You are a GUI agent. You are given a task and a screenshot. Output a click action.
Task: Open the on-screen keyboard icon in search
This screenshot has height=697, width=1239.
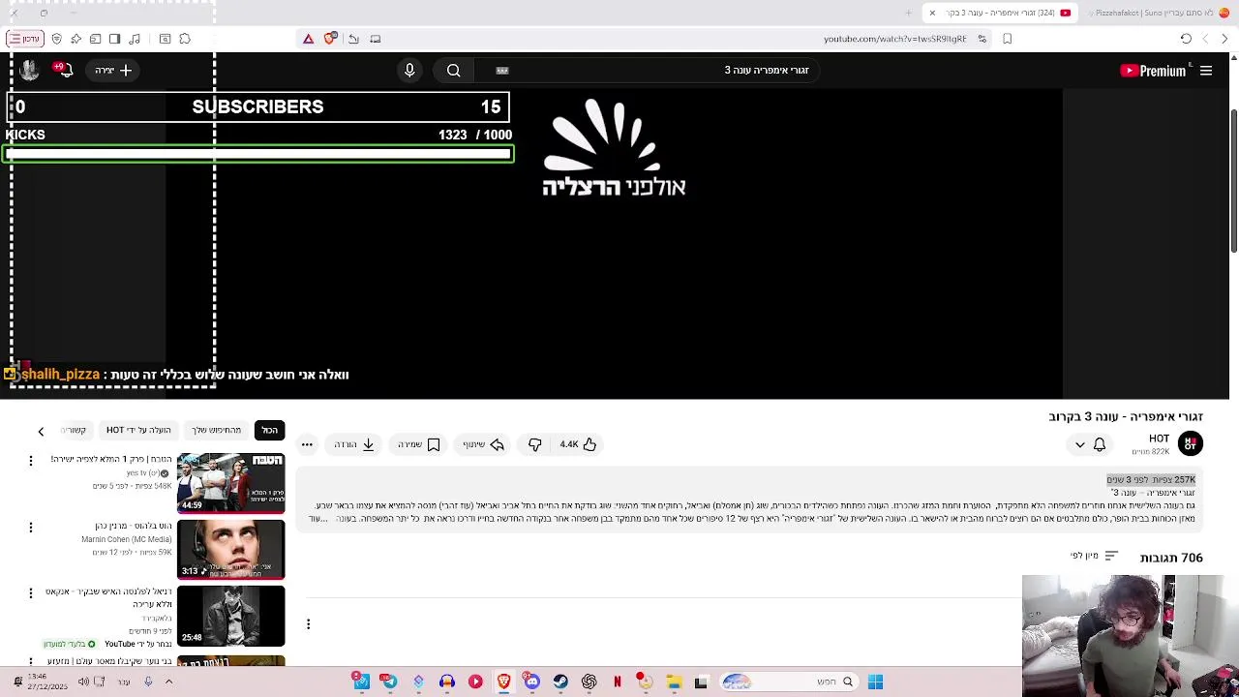coord(501,71)
